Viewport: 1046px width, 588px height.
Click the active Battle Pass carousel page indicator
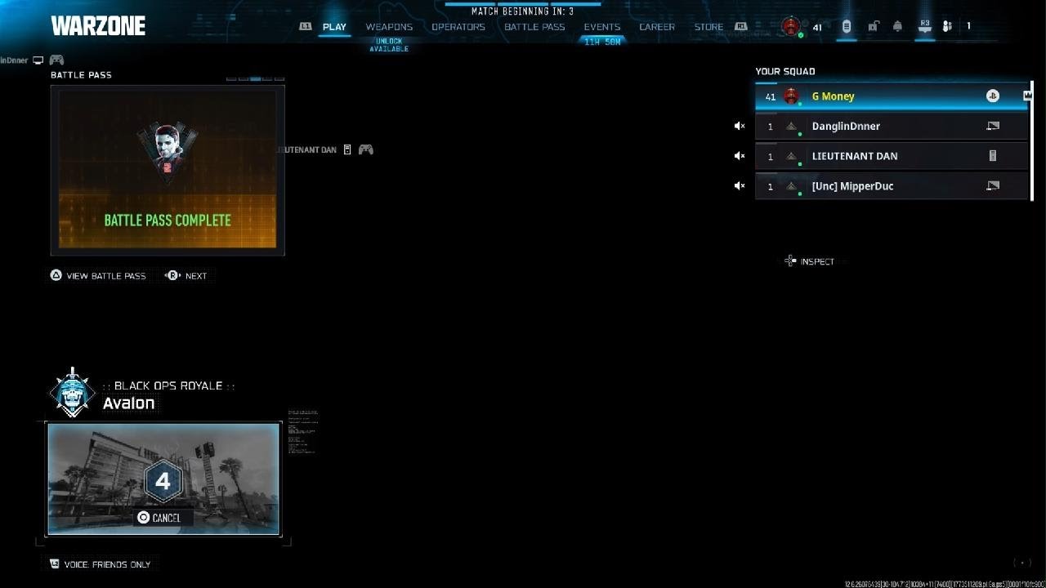pyautogui.click(x=256, y=79)
